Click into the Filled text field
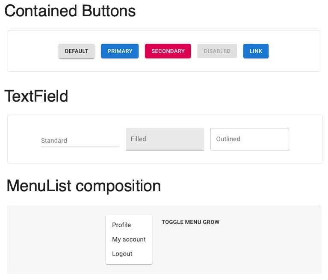The height and width of the screenshot is (280, 328). pos(165,139)
